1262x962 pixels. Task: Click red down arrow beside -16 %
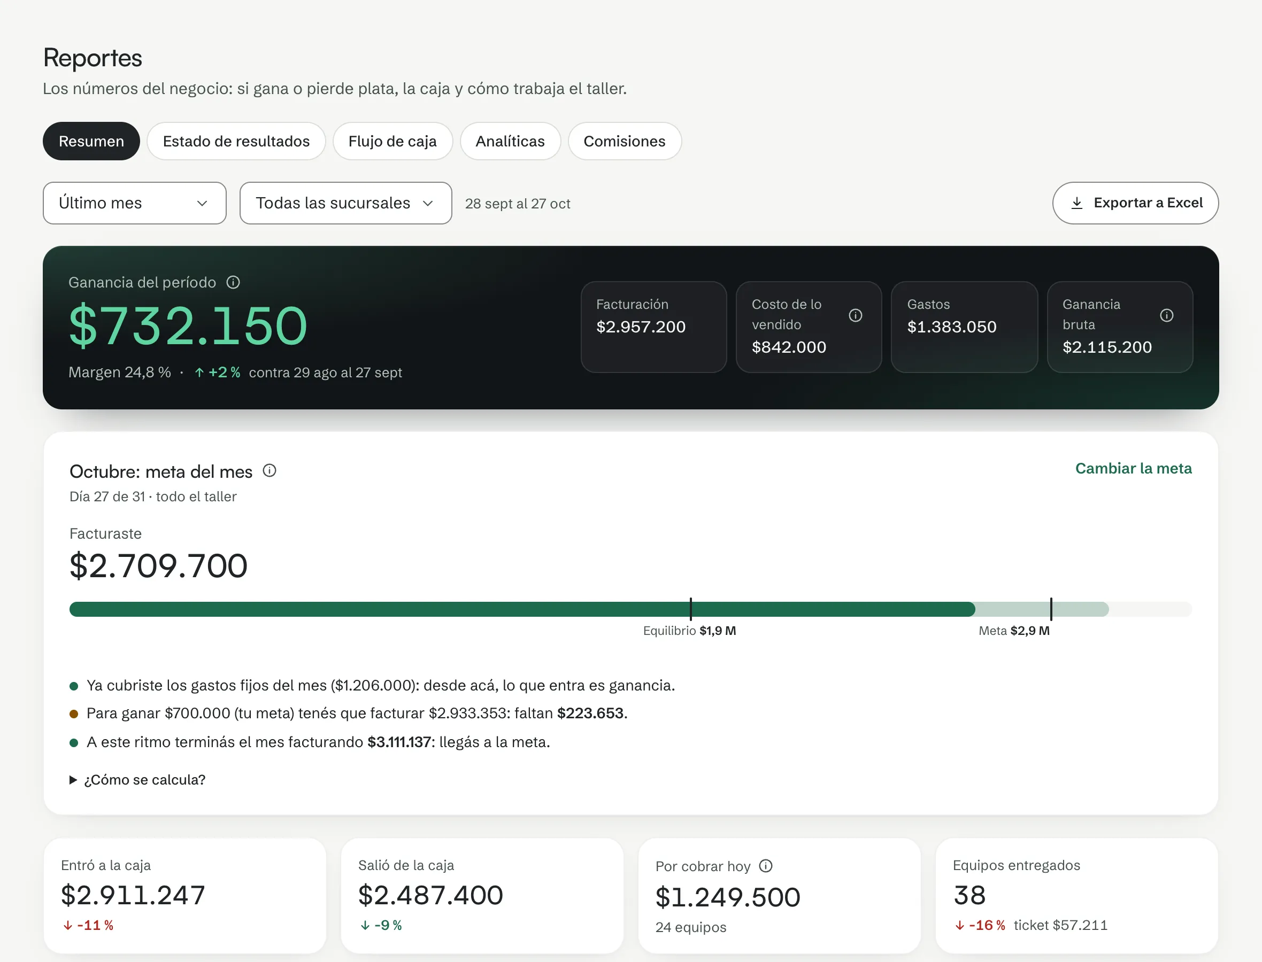959,925
